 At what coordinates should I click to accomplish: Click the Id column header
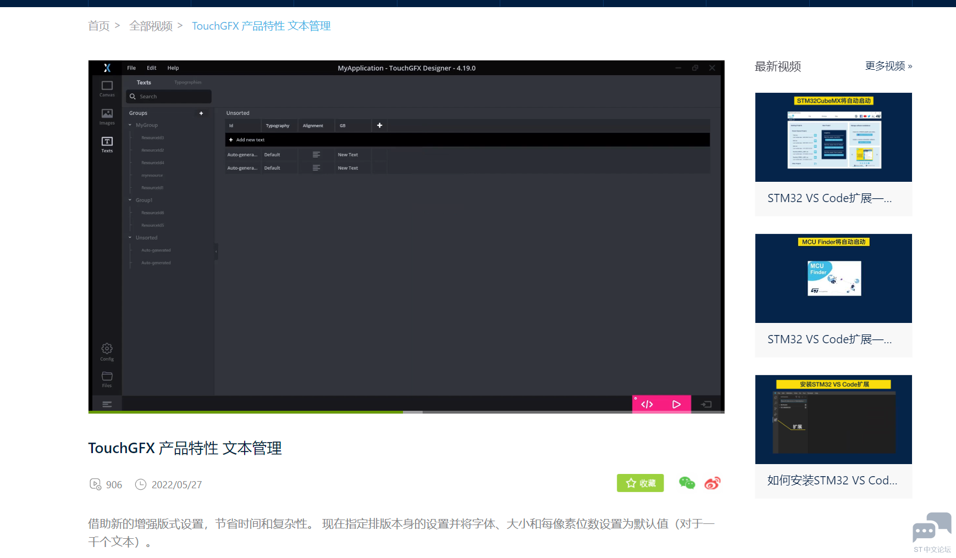coord(242,126)
